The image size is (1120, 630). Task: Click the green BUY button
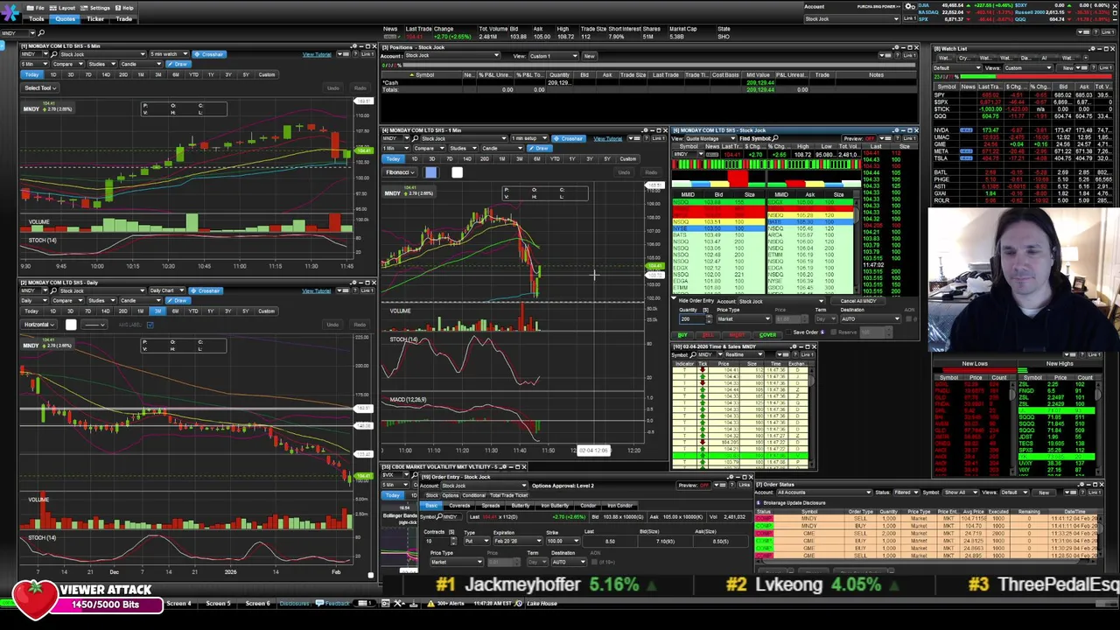pos(682,335)
